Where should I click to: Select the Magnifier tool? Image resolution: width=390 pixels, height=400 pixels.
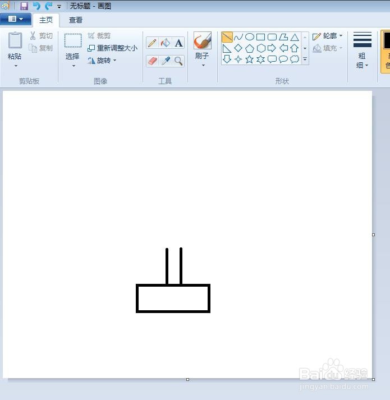[178, 61]
